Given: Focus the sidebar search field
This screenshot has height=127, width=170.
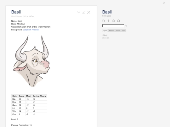Looking at the screenshot, I should (113, 26).
